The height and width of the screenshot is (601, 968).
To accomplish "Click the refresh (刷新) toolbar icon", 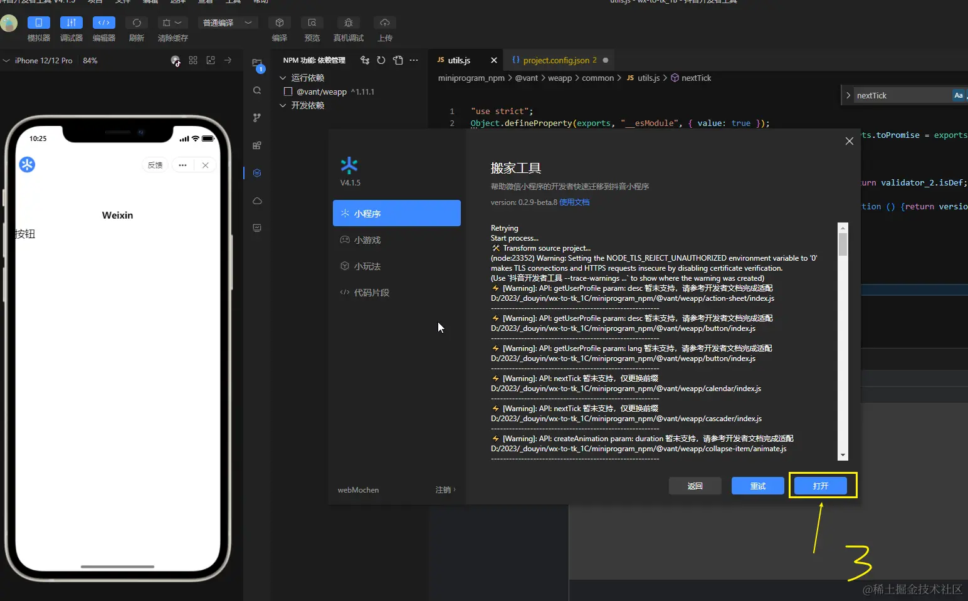I will (x=137, y=23).
